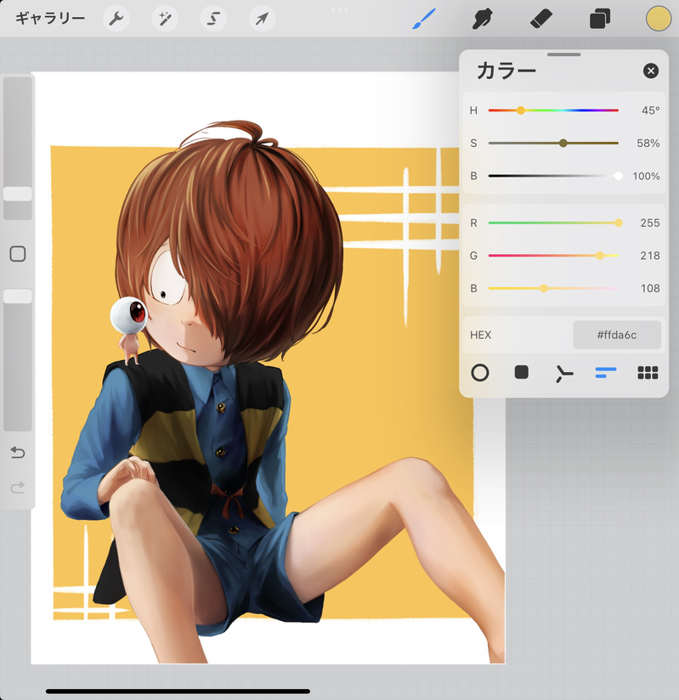Screen dimensions: 679x700
Task: Undo the last action
Action: tap(18, 453)
